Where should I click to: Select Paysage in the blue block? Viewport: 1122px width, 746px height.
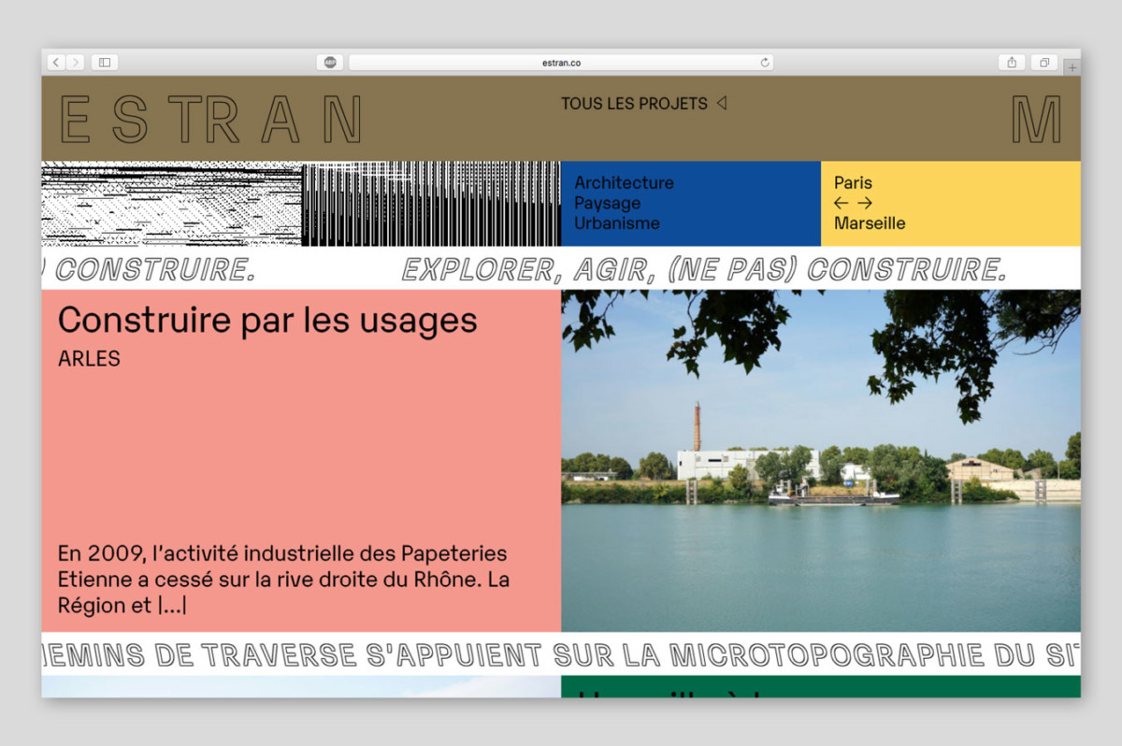607,203
